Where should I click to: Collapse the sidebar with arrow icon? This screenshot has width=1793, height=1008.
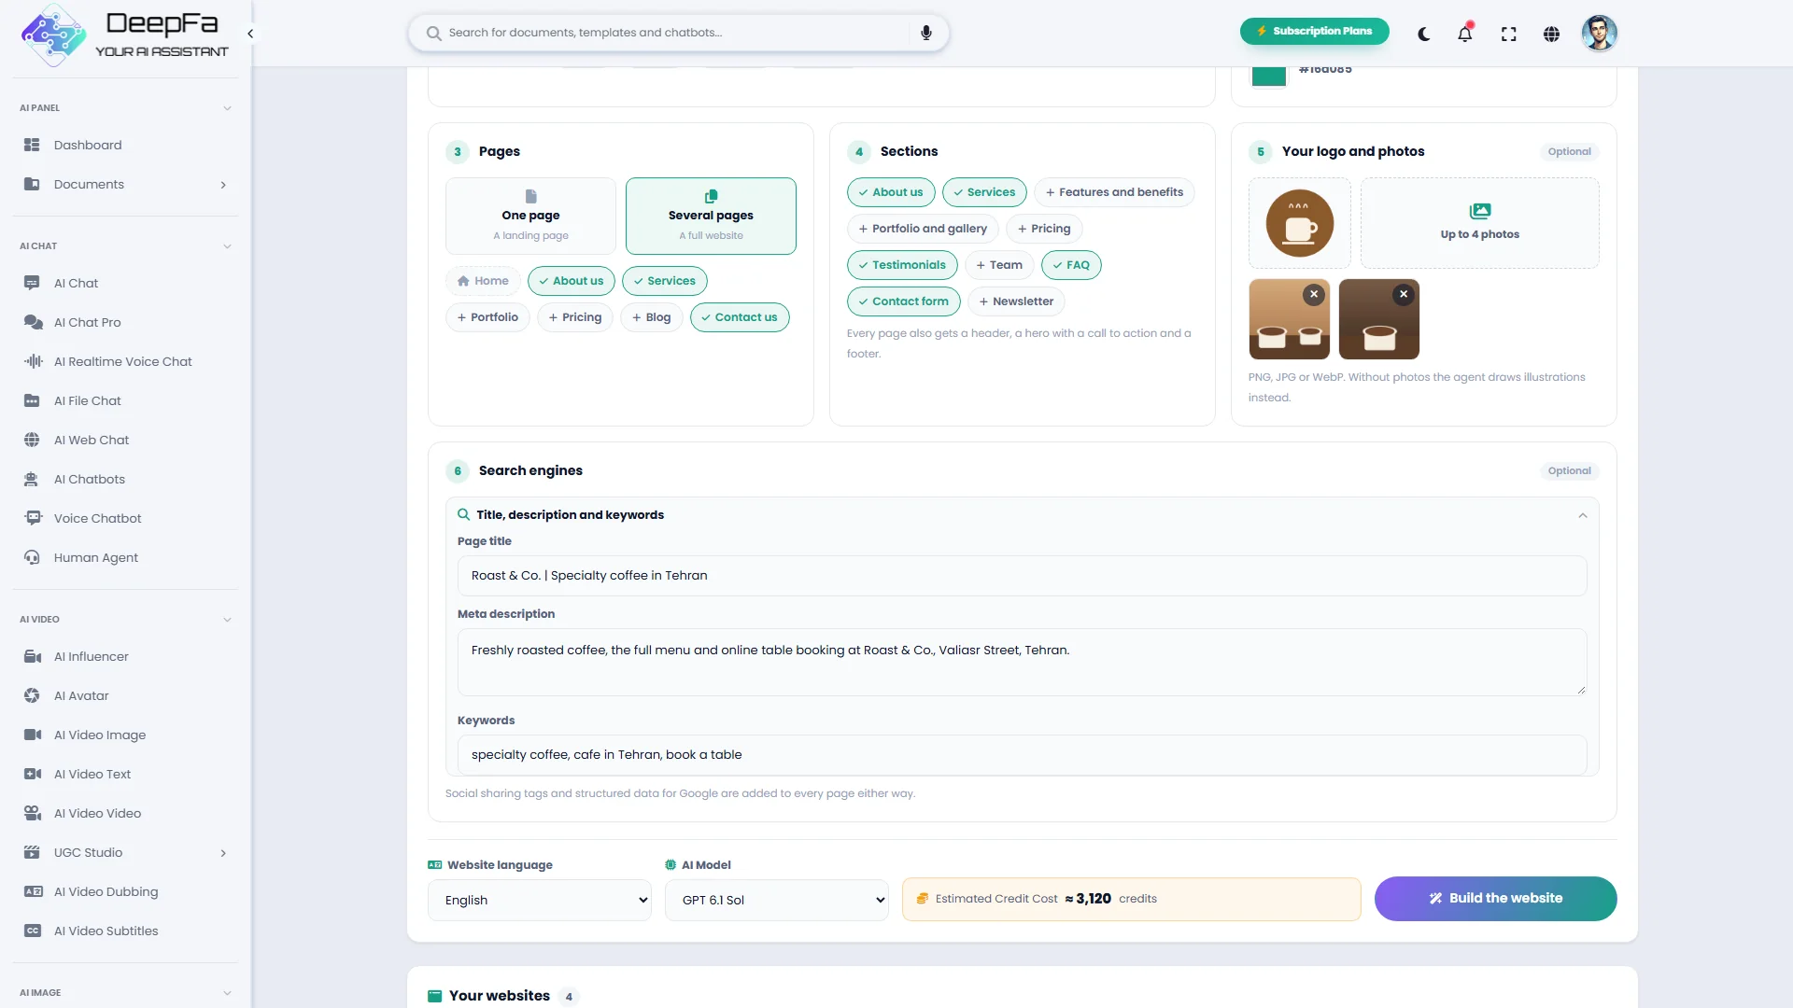tap(250, 34)
